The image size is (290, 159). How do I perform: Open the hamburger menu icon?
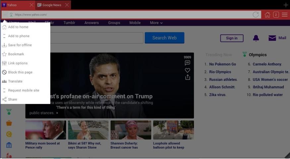coord(285,15)
